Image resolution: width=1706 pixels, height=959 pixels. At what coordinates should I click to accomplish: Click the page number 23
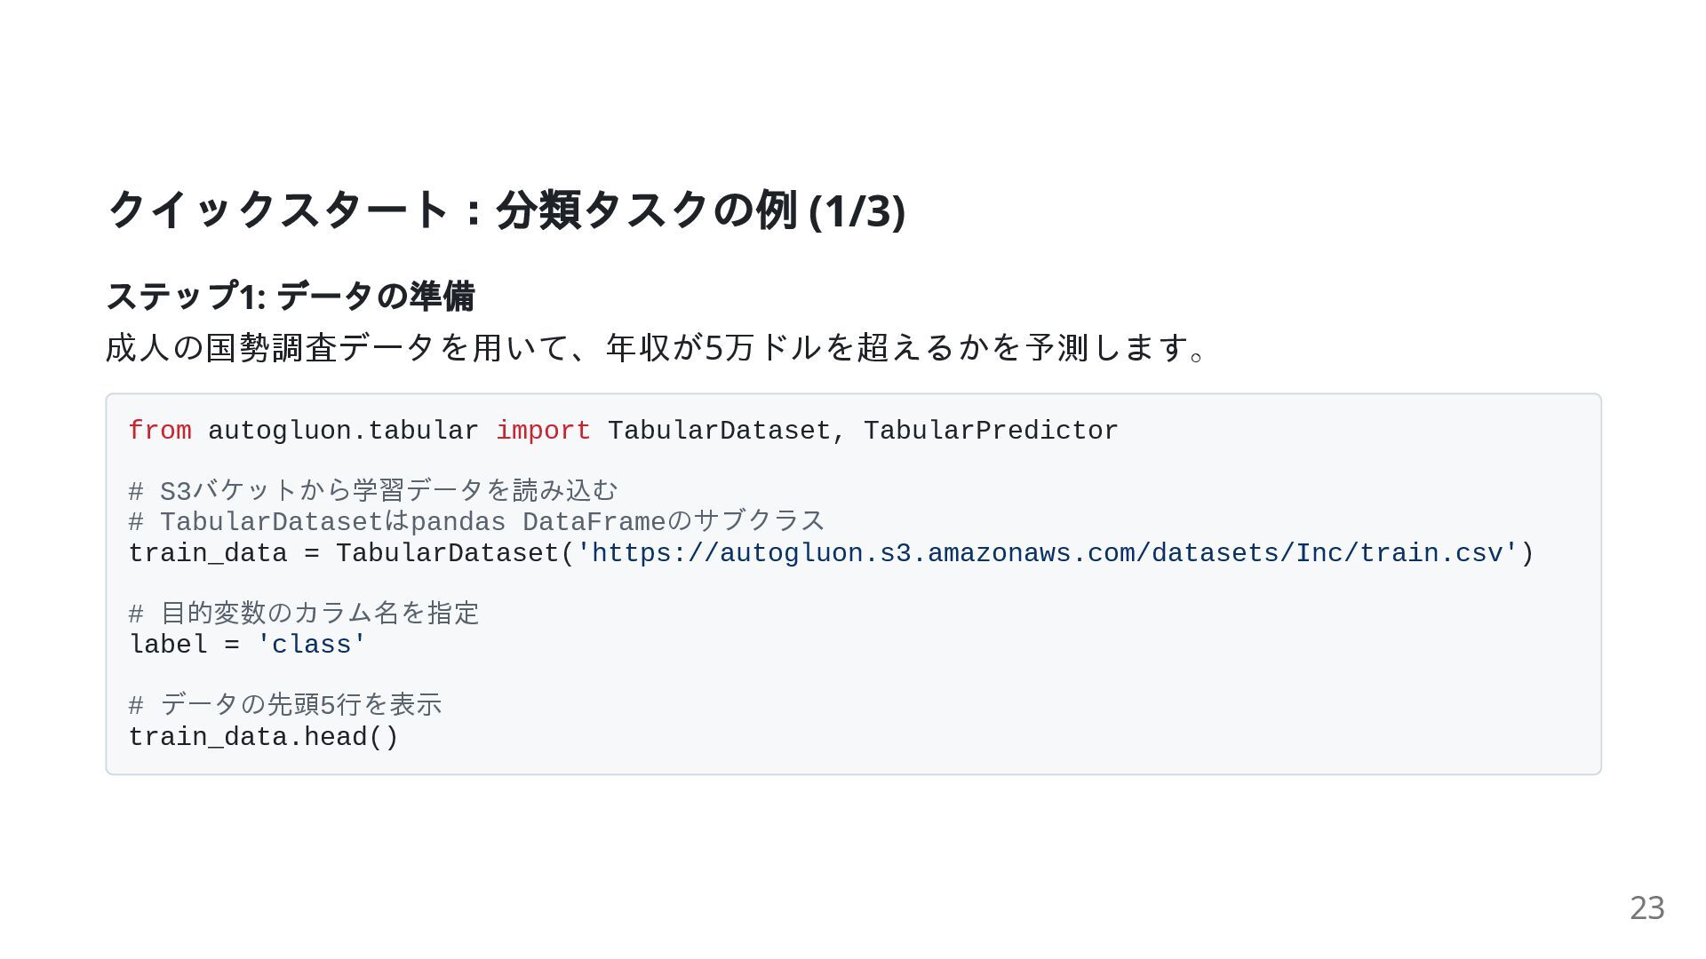click(x=1646, y=907)
